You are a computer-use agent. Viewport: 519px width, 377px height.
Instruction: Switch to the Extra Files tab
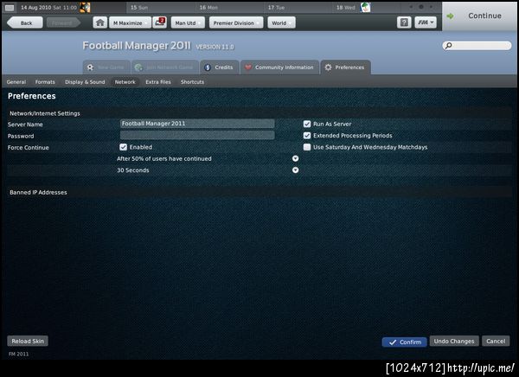click(158, 82)
